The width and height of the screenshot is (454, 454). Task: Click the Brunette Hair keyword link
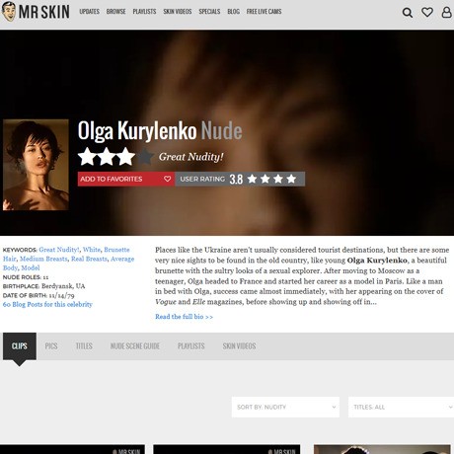pyautogui.click(x=116, y=250)
